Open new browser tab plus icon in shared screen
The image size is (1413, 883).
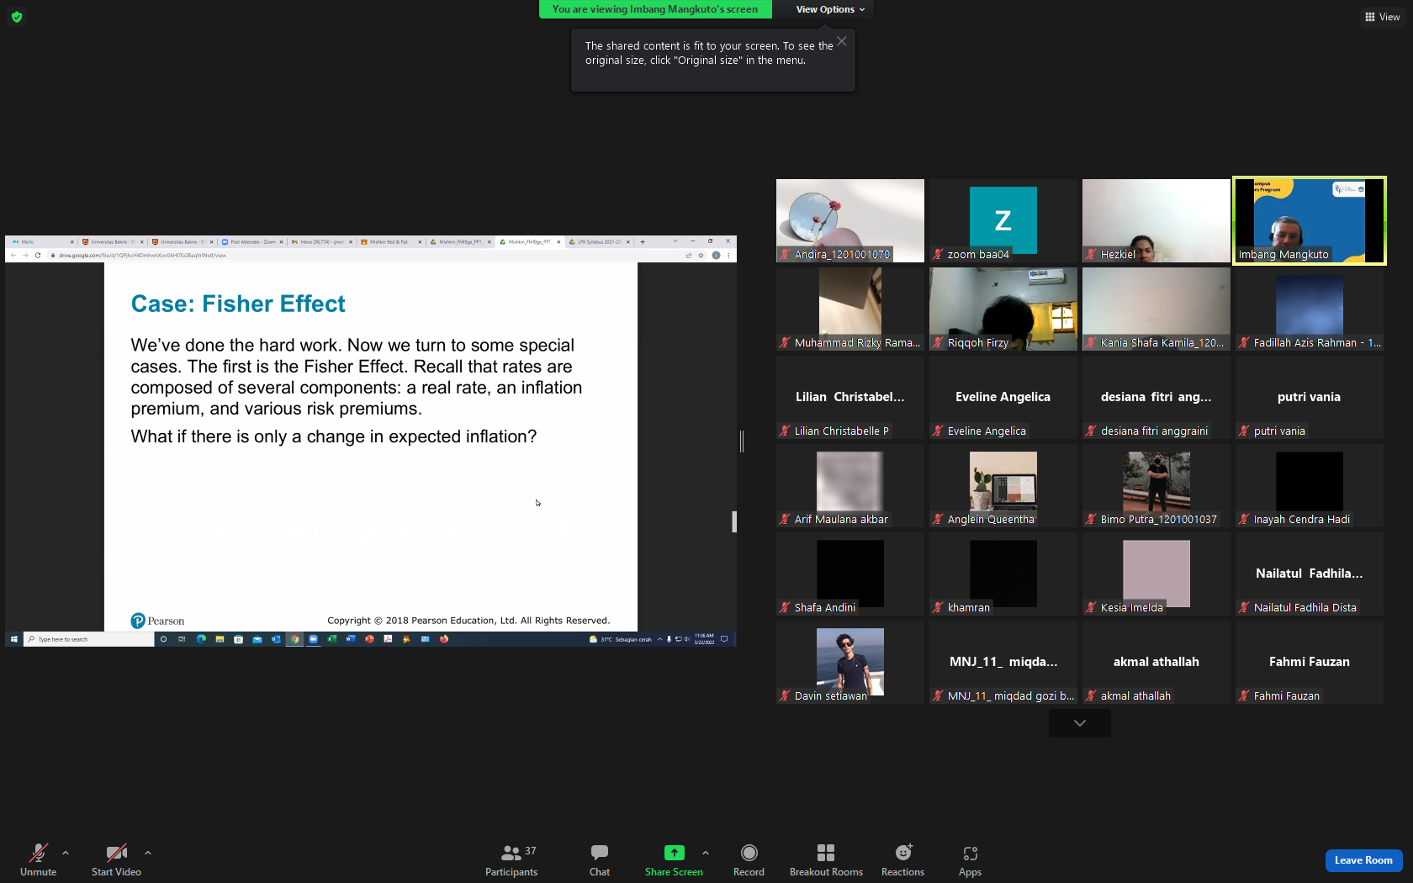[643, 241]
